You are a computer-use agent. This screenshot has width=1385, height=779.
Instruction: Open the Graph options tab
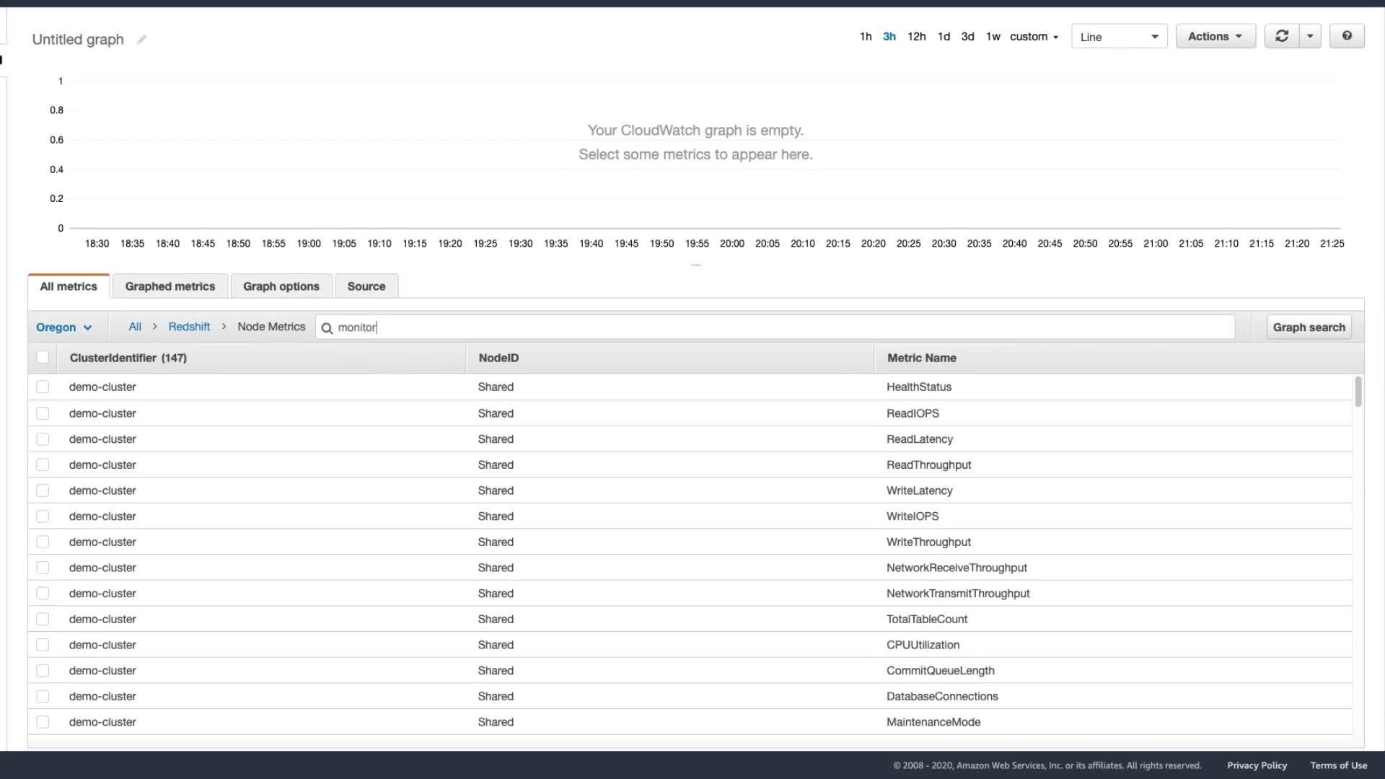tap(281, 286)
